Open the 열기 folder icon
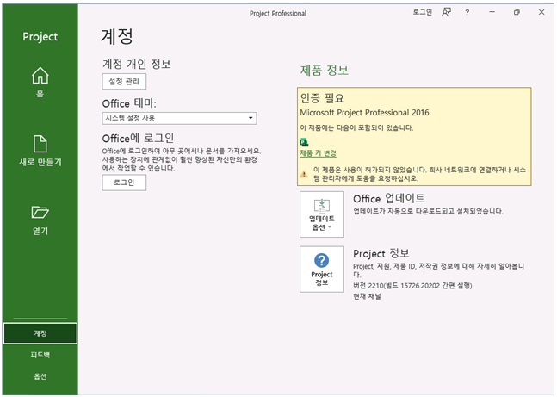This screenshot has width=557, height=397. [x=40, y=212]
